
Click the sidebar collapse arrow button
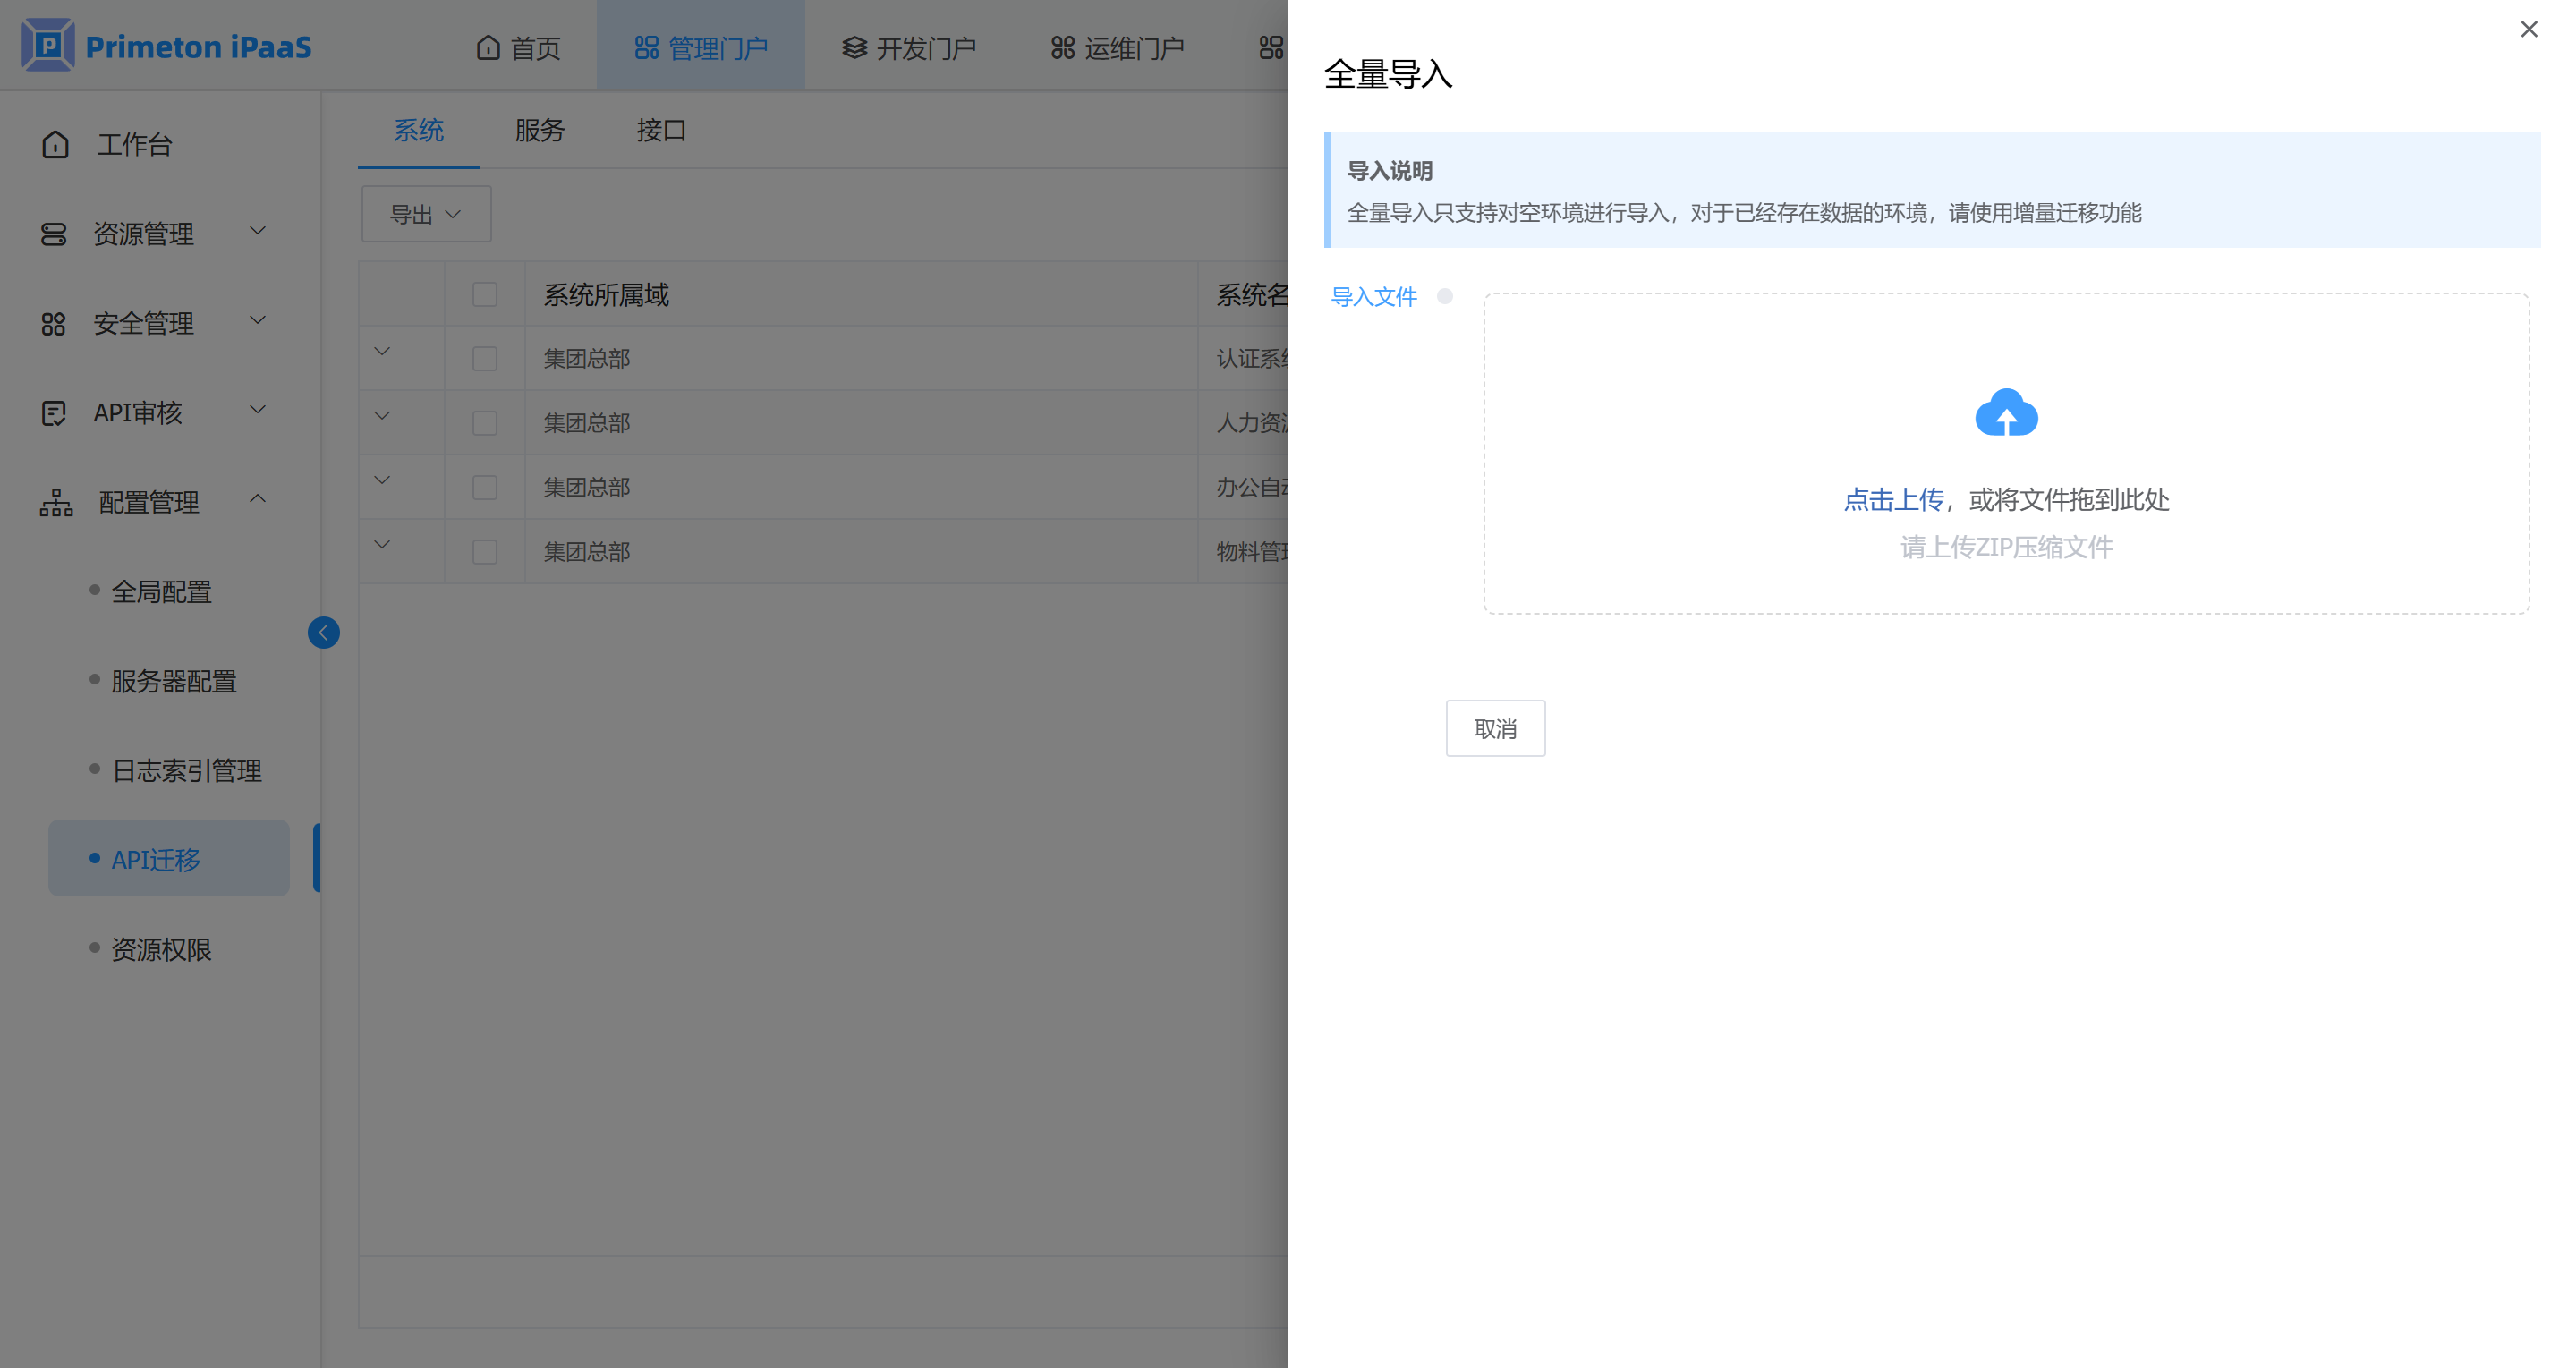point(323,632)
